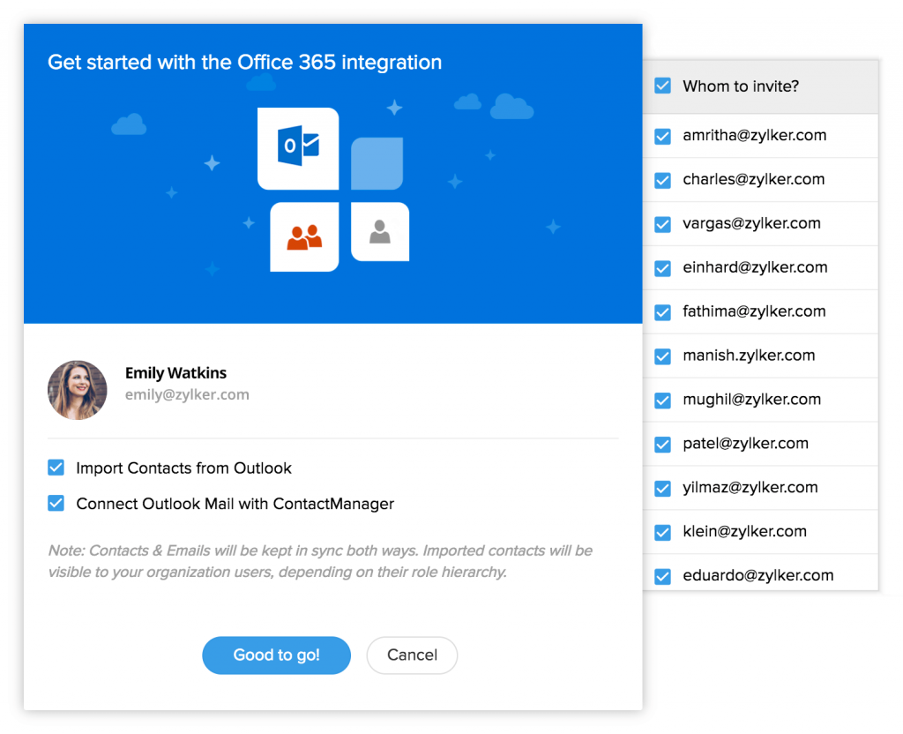Deselect eduardo@zylker.com checkbox
Screen dimensions: 903x734
[663, 576]
